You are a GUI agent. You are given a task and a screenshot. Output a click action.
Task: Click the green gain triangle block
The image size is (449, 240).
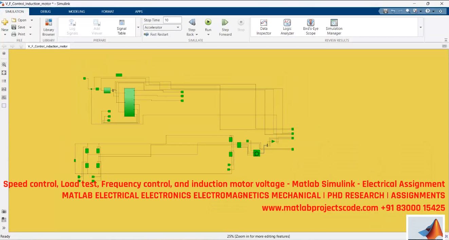pyautogui.click(x=273, y=141)
